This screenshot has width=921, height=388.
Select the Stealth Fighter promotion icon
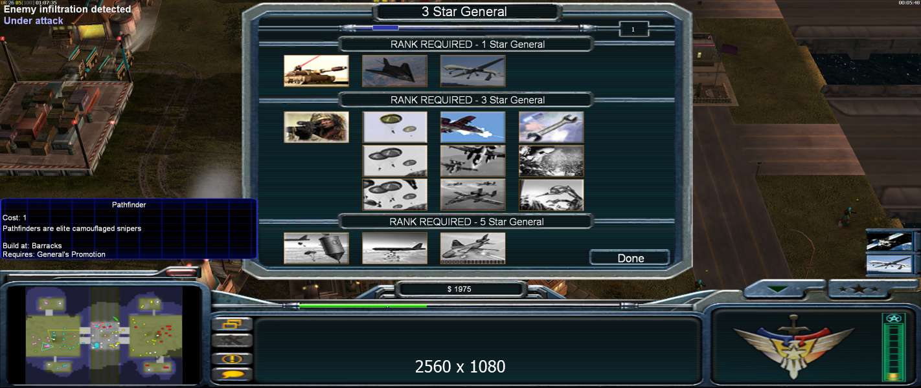[394, 70]
